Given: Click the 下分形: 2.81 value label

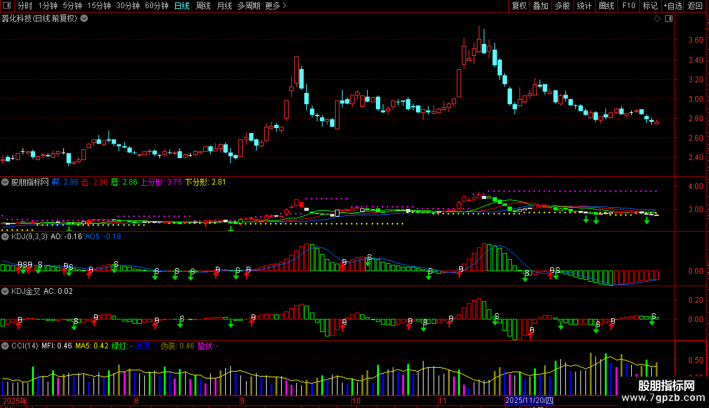Looking at the screenshot, I should coord(205,182).
